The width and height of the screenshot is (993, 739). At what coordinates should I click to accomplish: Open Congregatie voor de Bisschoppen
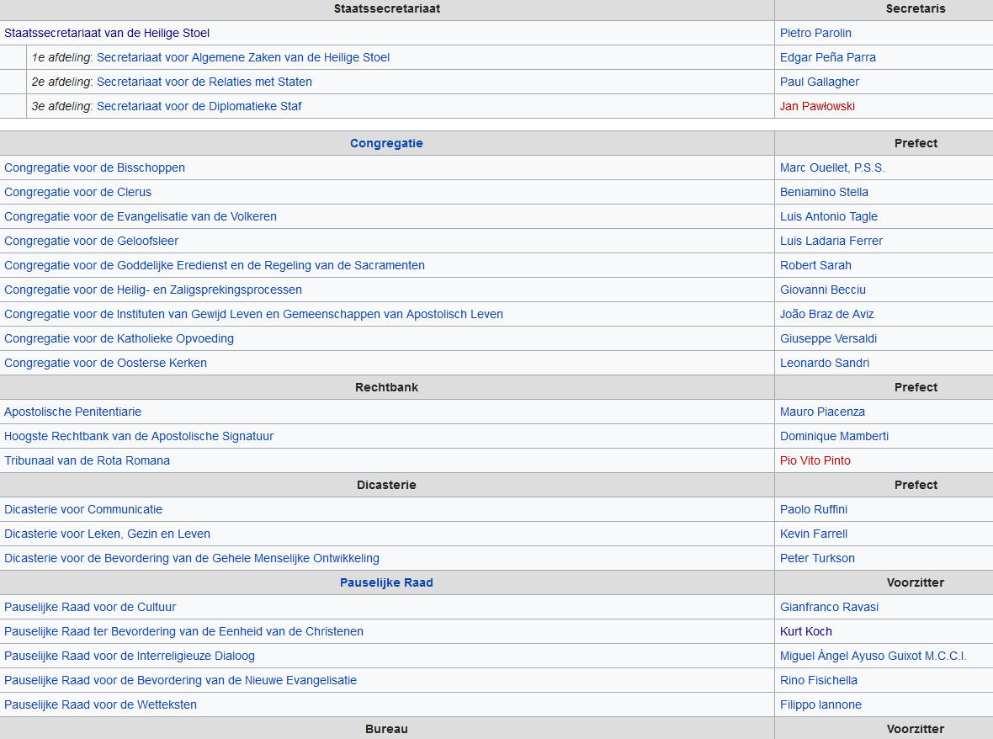tap(94, 167)
